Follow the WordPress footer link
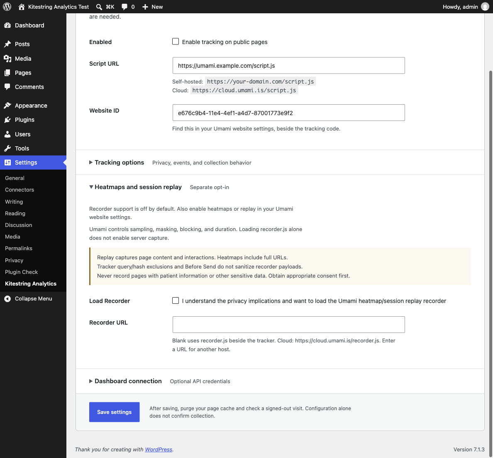The width and height of the screenshot is (493, 458). pyautogui.click(x=159, y=450)
